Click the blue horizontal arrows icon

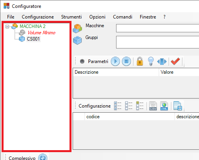[162, 61]
